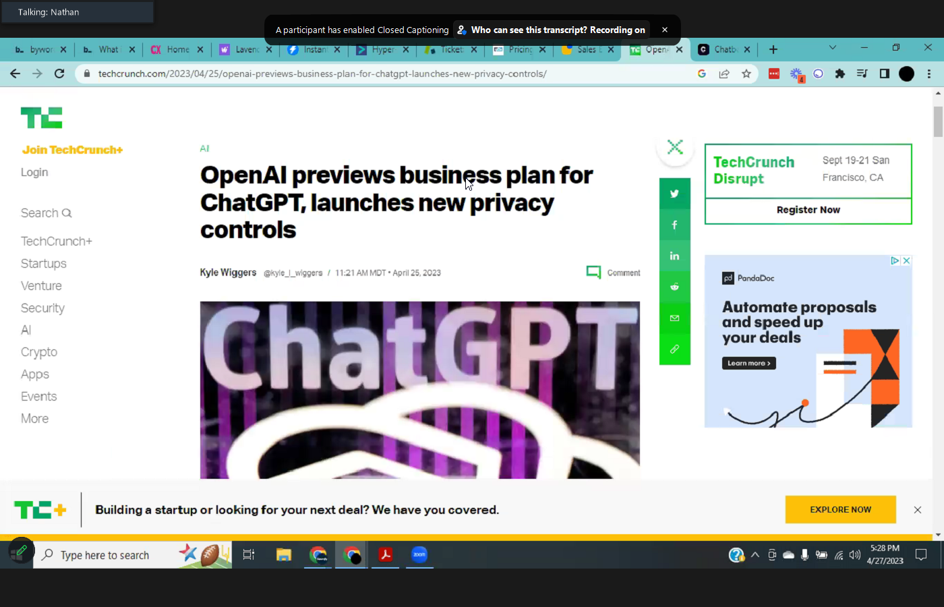Close the share sidebar with X
This screenshot has width=944, height=607.
(x=675, y=148)
